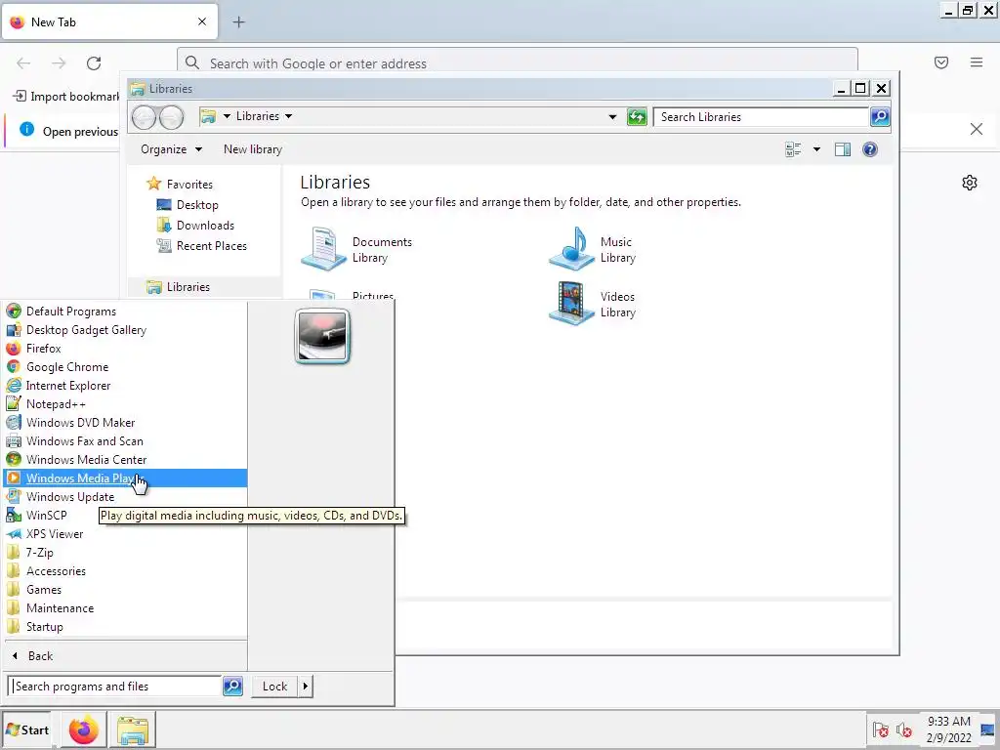The image size is (1000, 750).
Task: Open Windows Update from Start menu
Action: (125, 496)
